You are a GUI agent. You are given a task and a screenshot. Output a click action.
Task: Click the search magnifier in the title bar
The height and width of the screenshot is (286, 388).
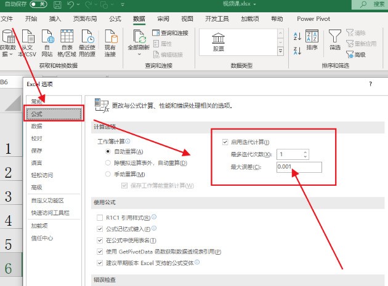click(363, 4)
